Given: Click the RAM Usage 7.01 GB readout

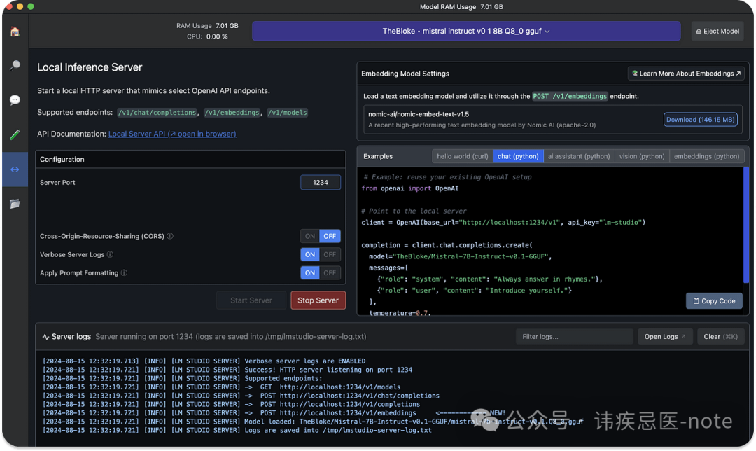Looking at the screenshot, I should click(207, 26).
